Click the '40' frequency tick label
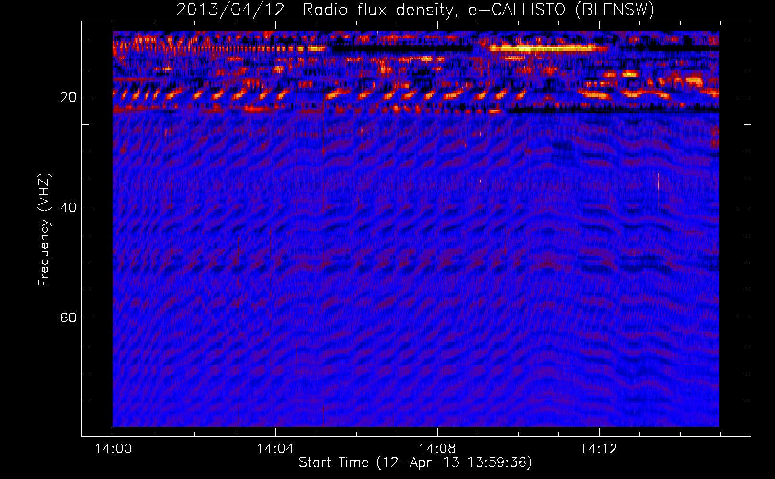Image resolution: width=775 pixels, height=479 pixels. 68,207
